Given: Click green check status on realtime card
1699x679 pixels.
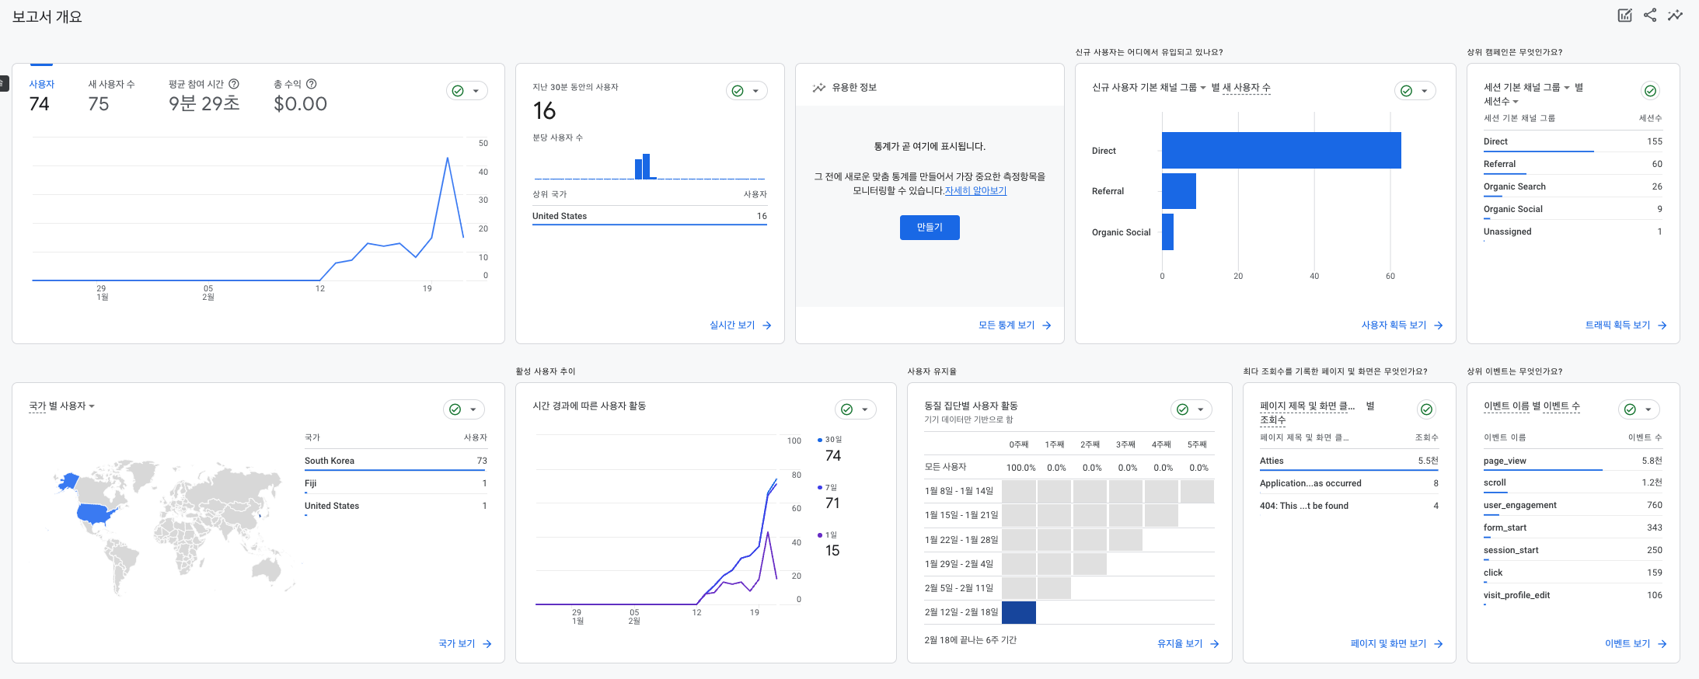Looking at the screenshot, I should (738, 91).
